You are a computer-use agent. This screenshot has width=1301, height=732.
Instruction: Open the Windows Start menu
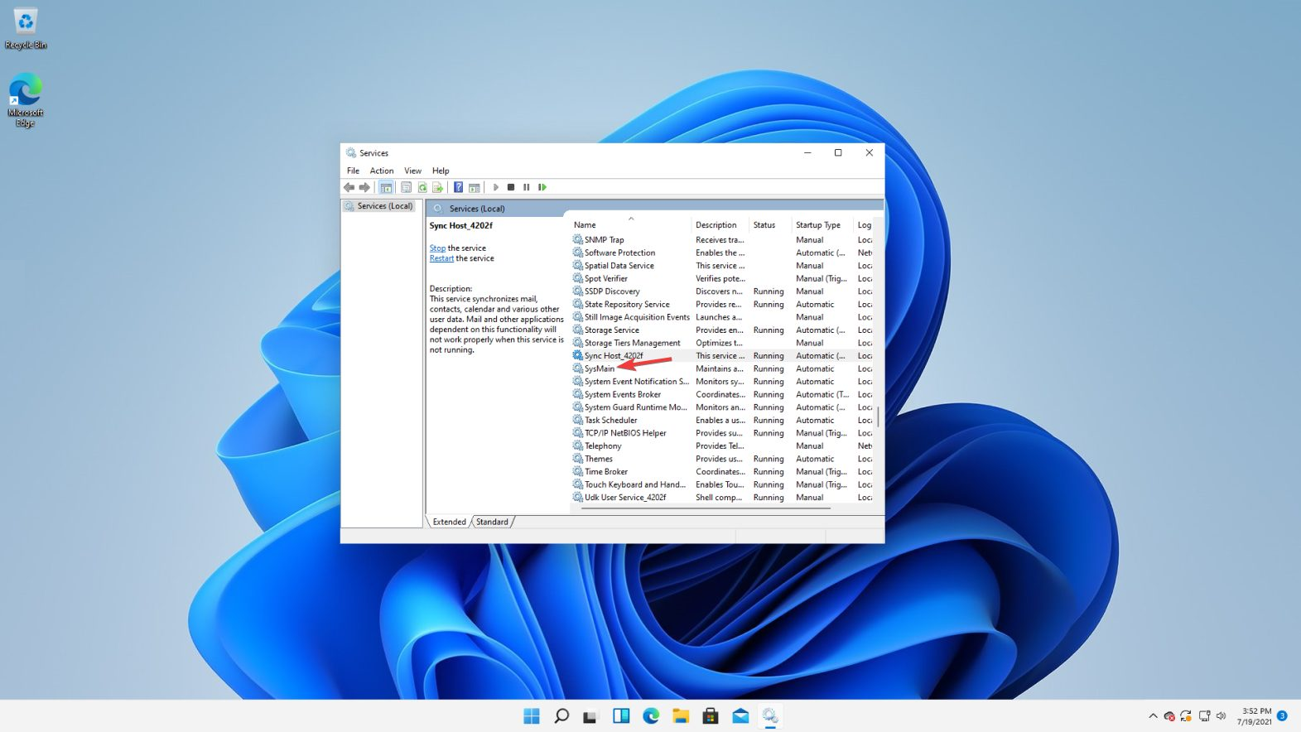pyautogui.click(x=532, y=716)
